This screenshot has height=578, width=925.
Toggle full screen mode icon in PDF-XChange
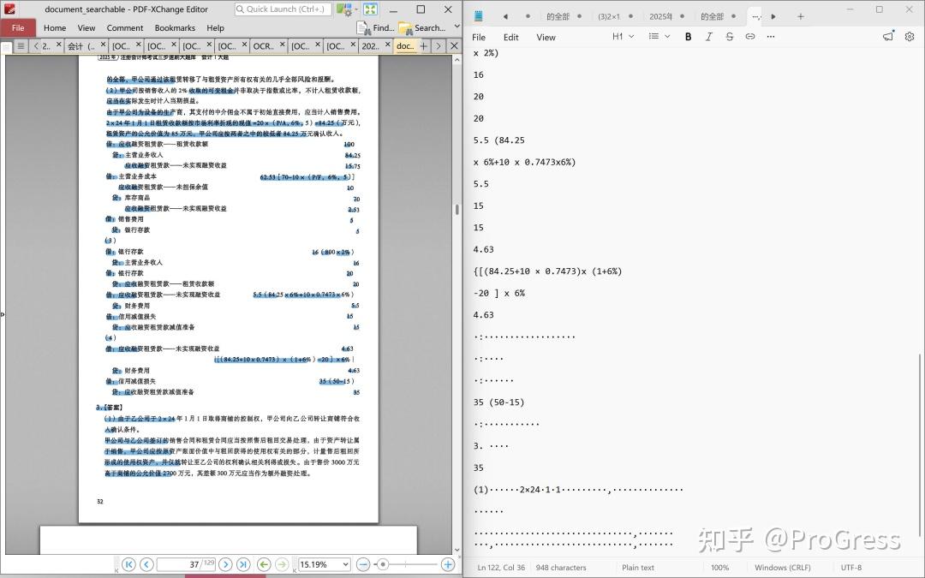370,9
